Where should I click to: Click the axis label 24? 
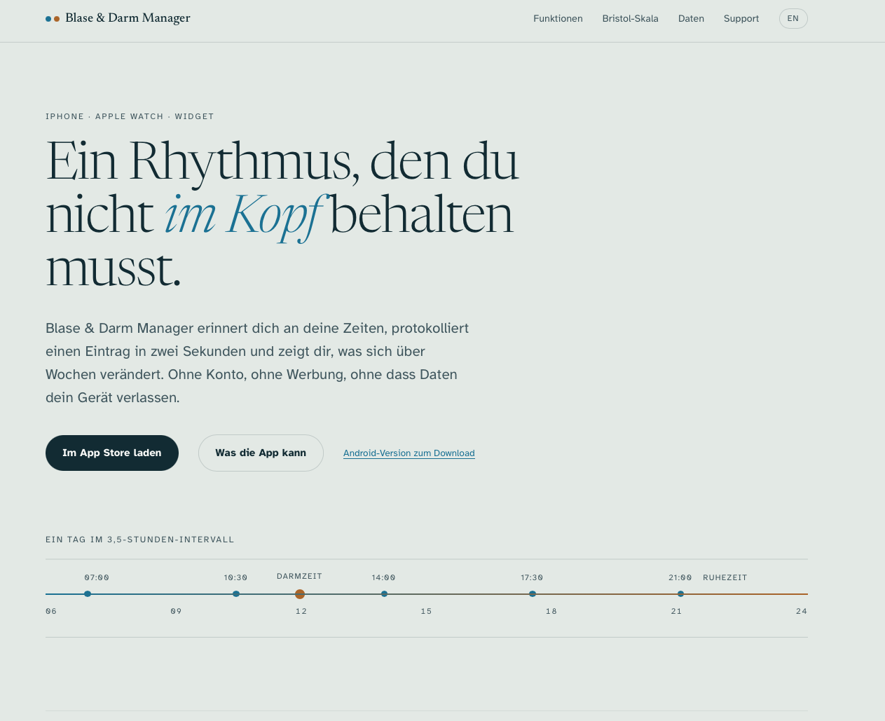pyautogui.click(x=802, y=612)
